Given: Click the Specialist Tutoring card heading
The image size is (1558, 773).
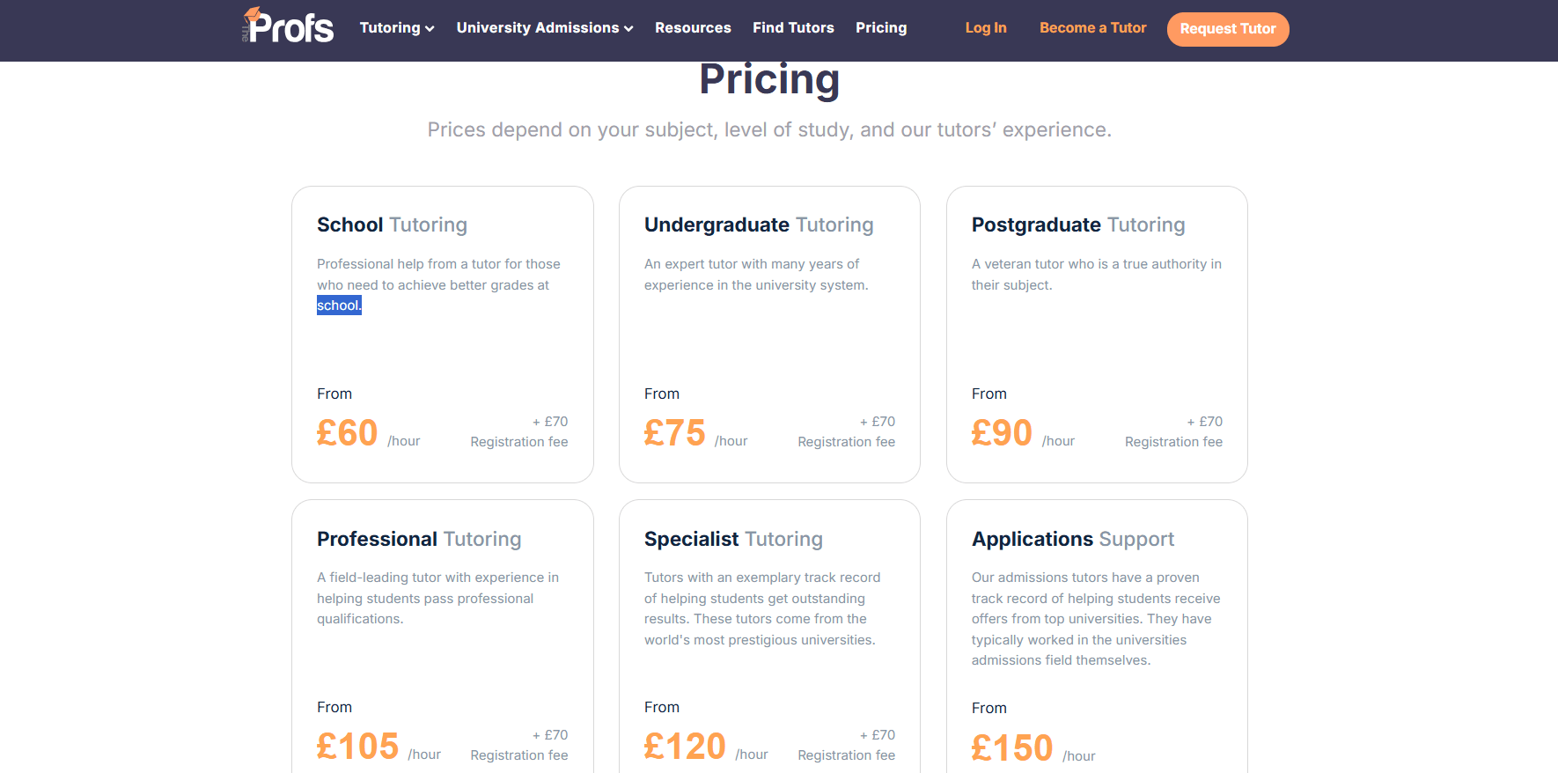Looking at the screenshot, I should pyautogui.click(x=733, y=539).
